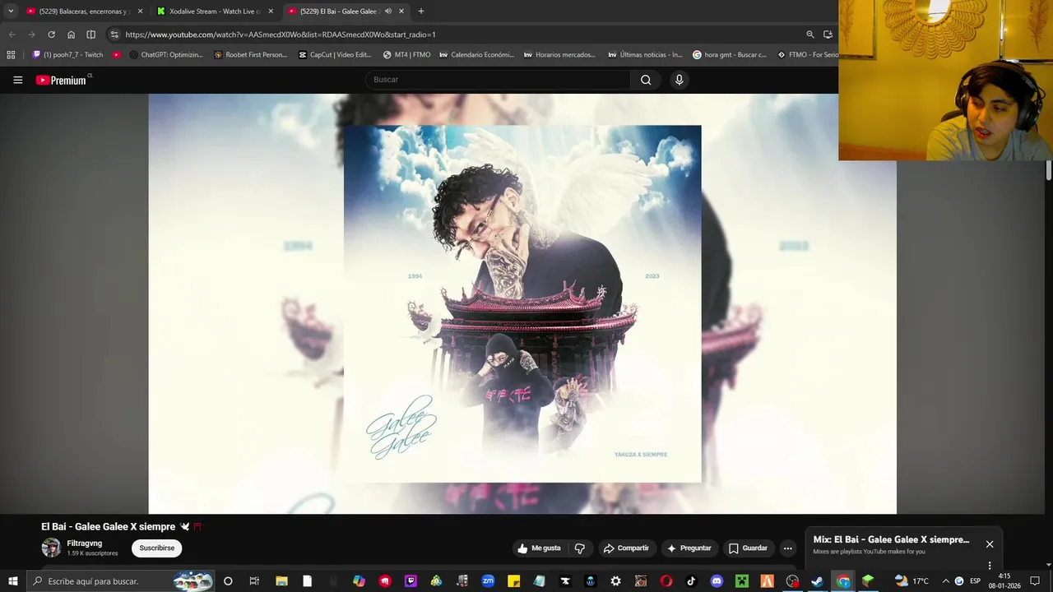Screen dimensions: 1053x592
Task: Close the Mix playlist panel
Action: tap(990, 544)
